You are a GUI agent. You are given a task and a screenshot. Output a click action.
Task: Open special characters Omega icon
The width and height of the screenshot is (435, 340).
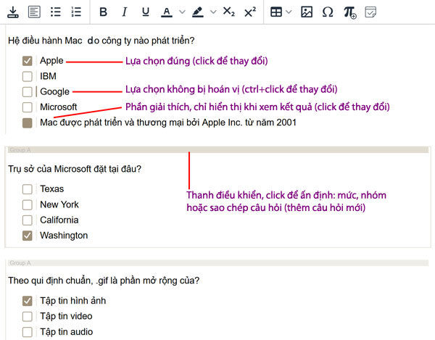click(x=328, y=12)
